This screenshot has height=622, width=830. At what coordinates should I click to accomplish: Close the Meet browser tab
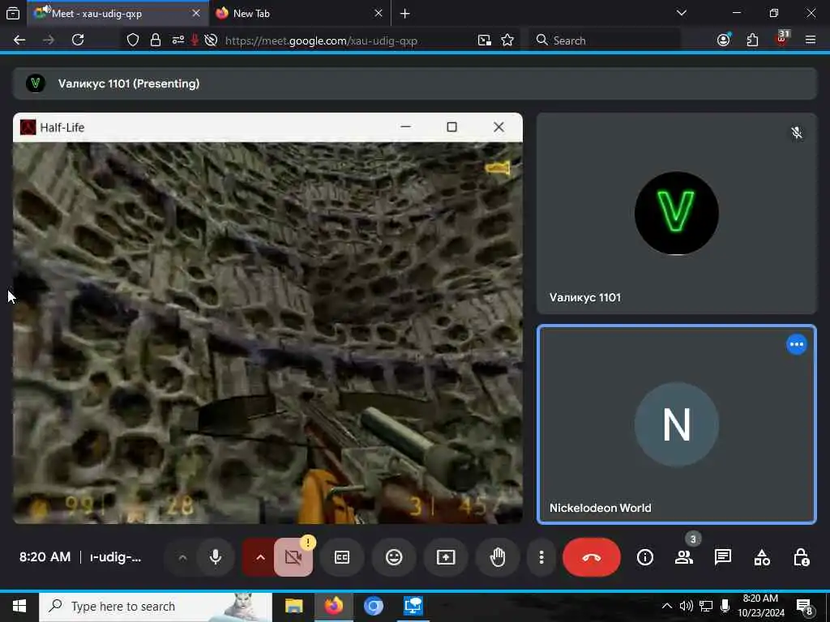pos(196,13)
